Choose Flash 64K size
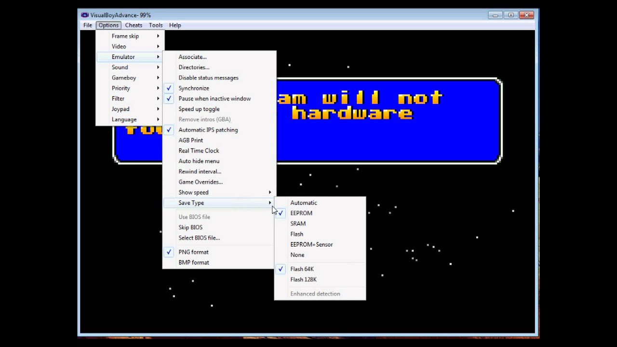This screenshot has height=347, width=617. pos(320,269)
